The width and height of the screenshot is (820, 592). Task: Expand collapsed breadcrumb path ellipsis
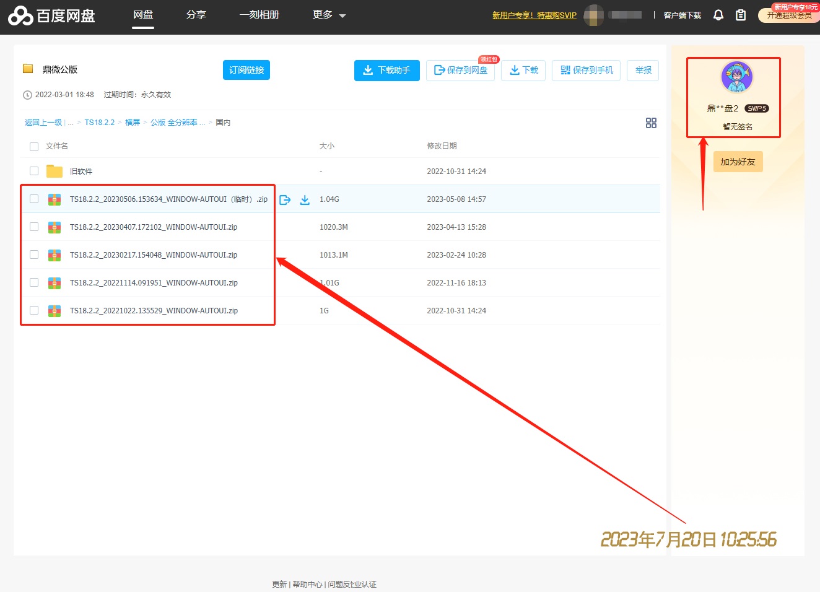(x=71, y=123)
